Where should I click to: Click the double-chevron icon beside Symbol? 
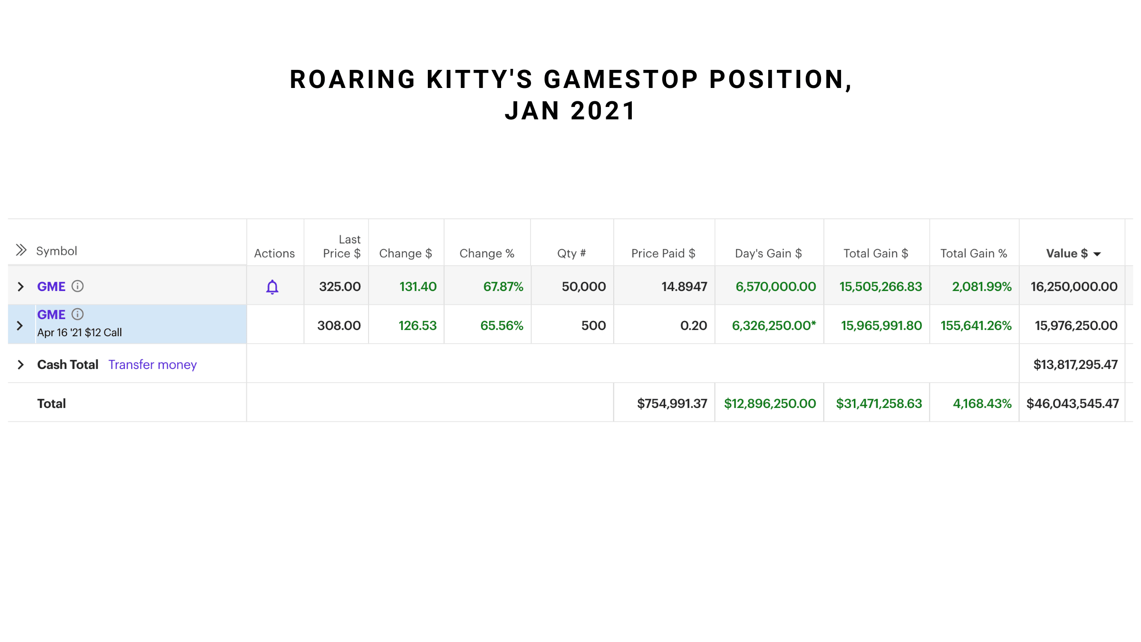tap(21, 250)
